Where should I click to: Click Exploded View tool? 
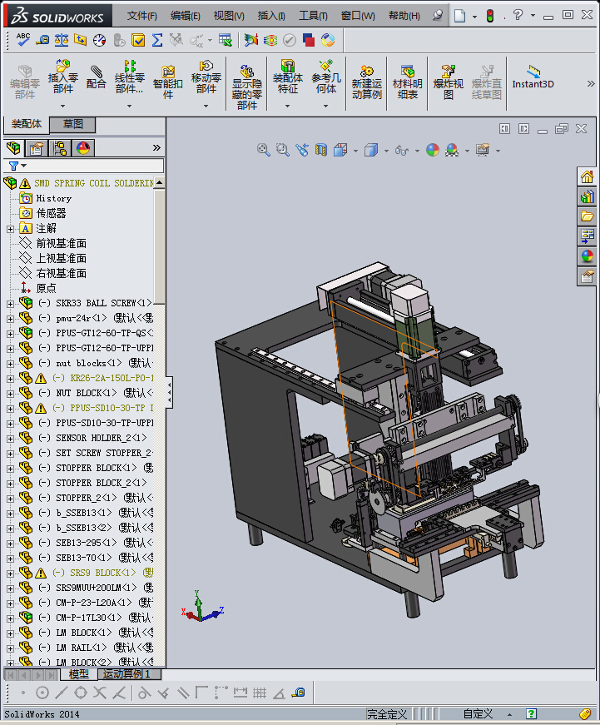point(448,82)
